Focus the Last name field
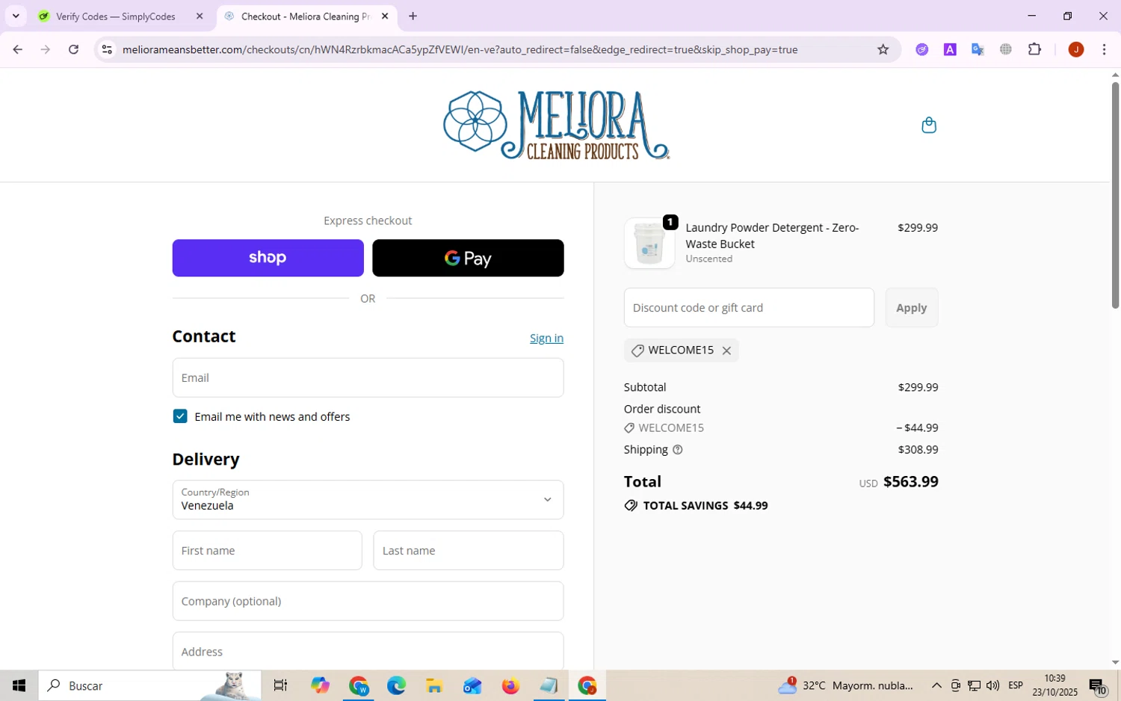1121x701 pixels. pos(468,550)
